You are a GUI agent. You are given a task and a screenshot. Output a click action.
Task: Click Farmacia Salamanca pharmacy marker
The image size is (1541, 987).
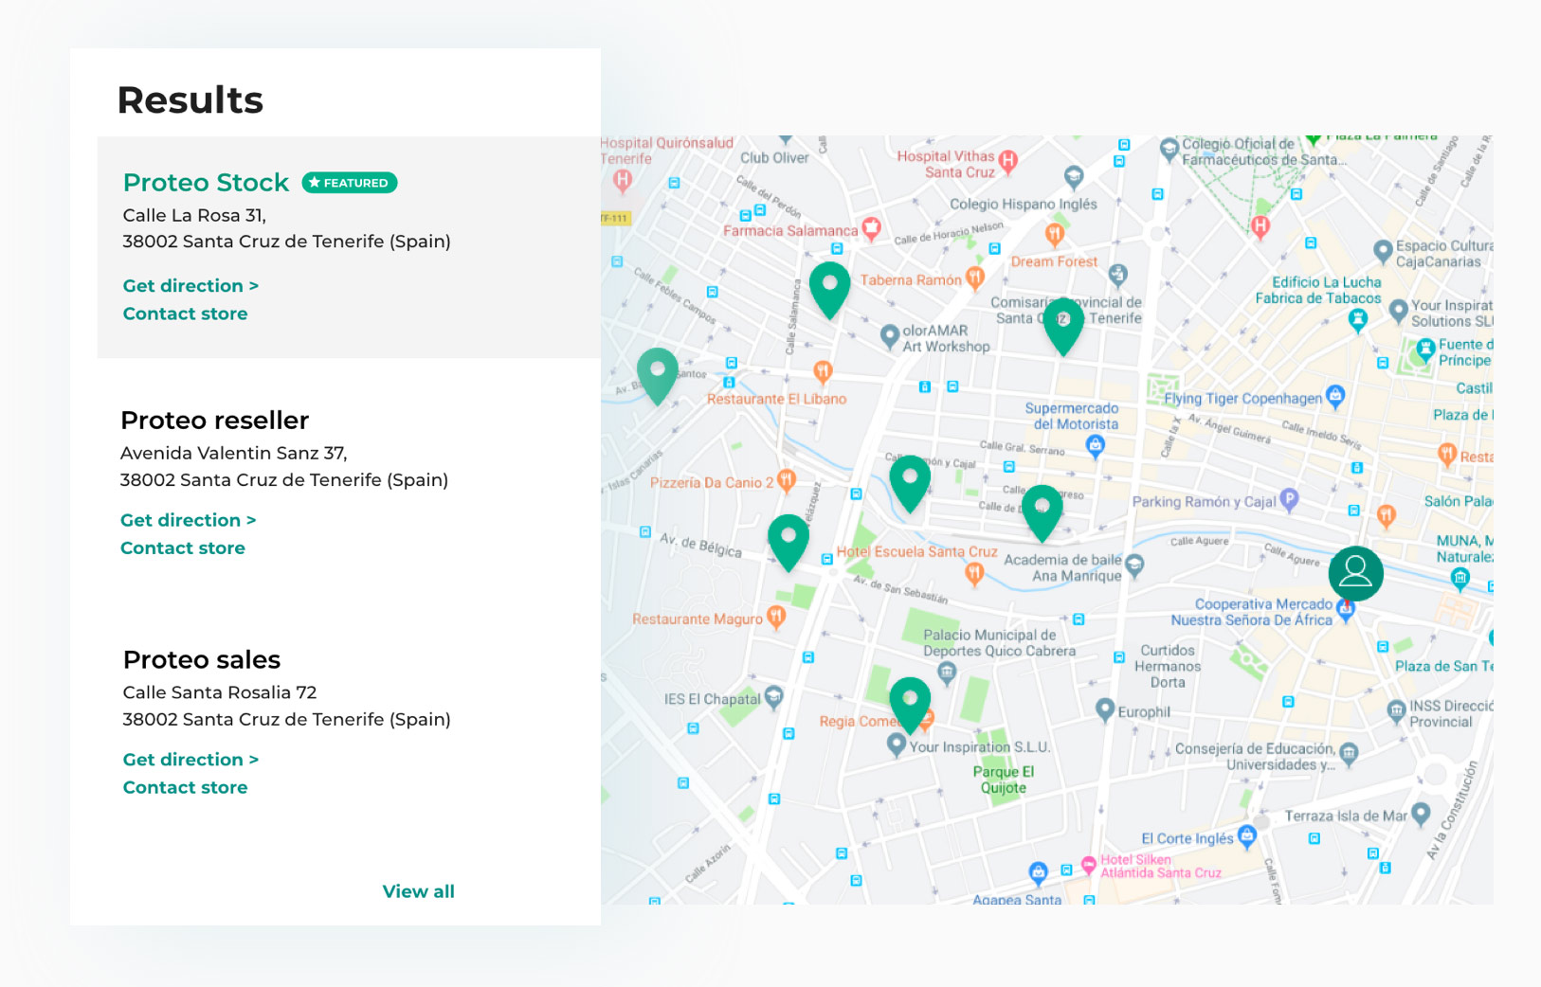click(871, 227)
